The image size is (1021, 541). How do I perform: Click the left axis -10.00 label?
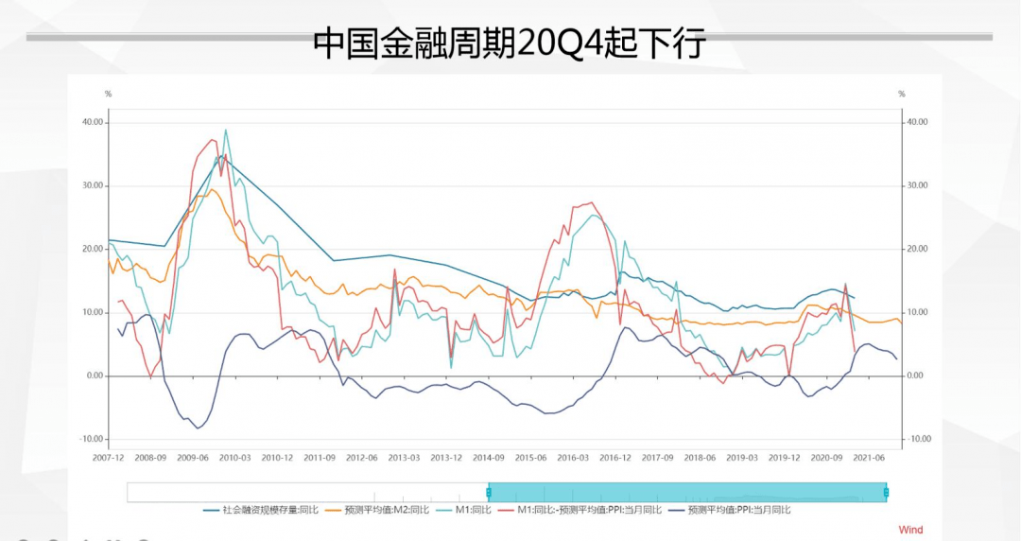pos(91,439)
